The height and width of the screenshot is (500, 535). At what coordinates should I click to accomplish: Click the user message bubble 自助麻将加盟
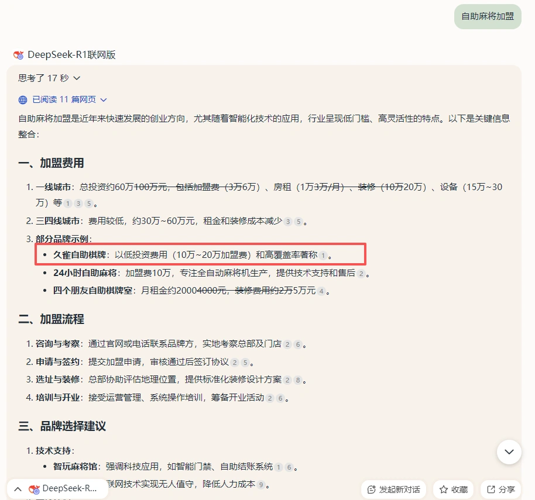coord(487,16)
